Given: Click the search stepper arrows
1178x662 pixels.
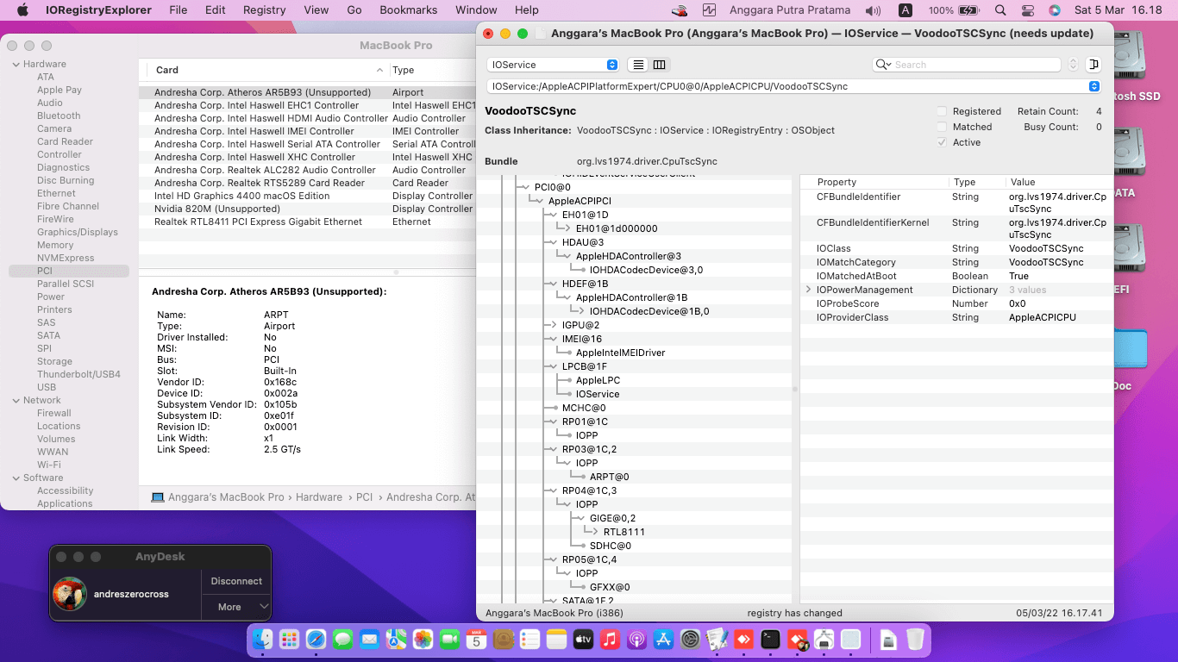Looking at the screenshot, I should [x=1073, y=65].
